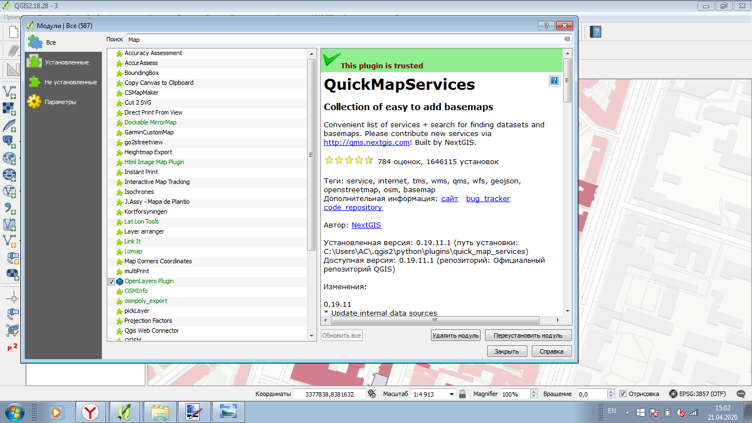Click the NextGIS author link
This screenshot has height=423, width=752.
coord(367,225)
